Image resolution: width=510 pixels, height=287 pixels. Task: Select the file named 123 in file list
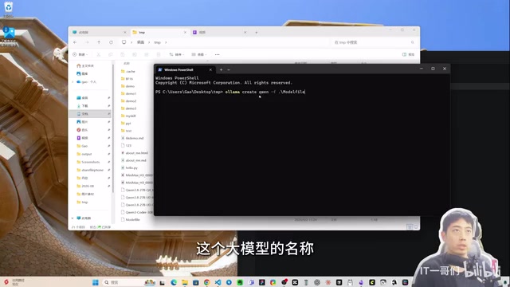(x=126, y=145)
